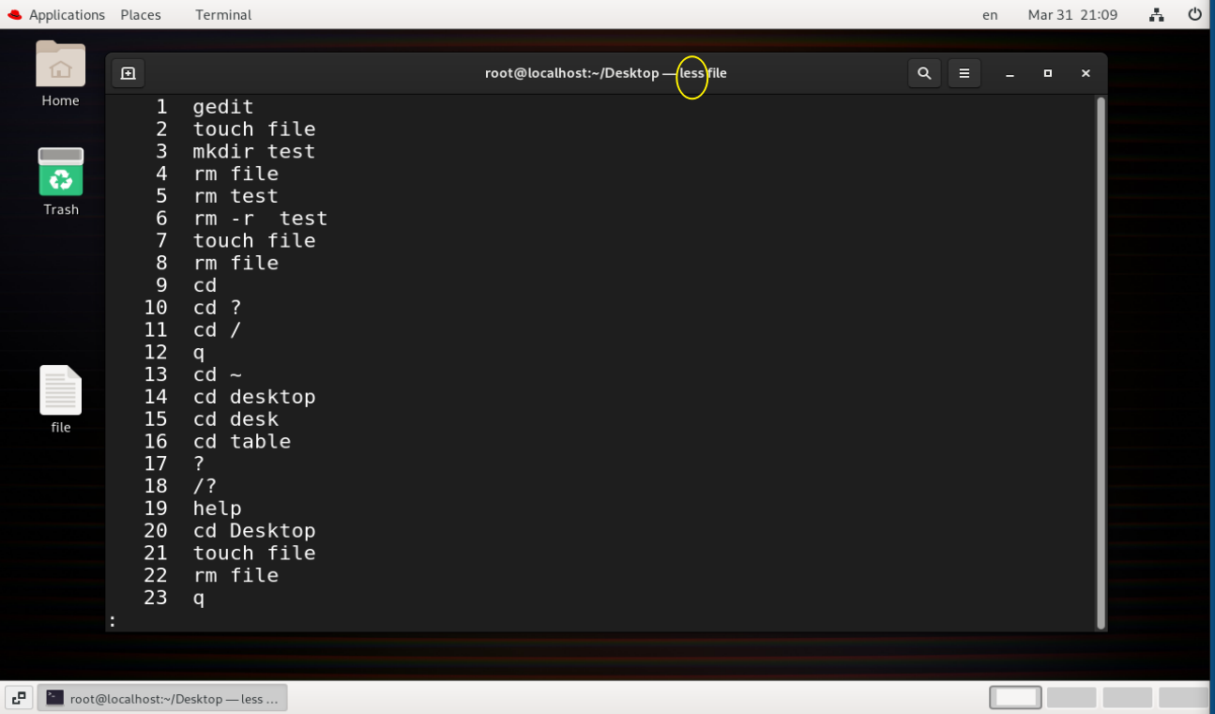Click line 6 'rm -r test'
Screen dimensions: 1215x714
click(260, 219)
